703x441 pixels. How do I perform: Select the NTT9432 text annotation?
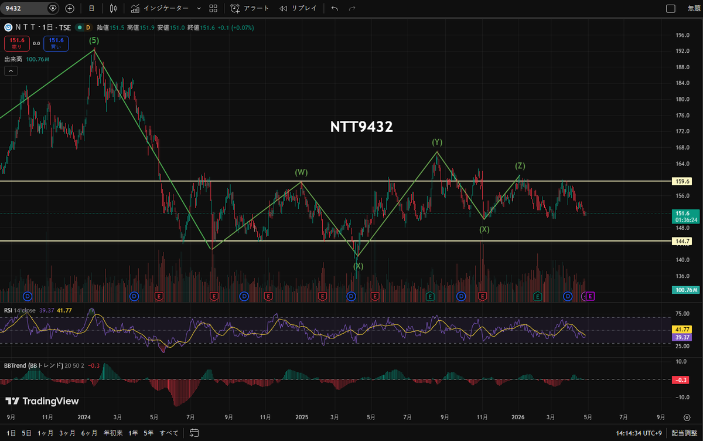[361, 126]
